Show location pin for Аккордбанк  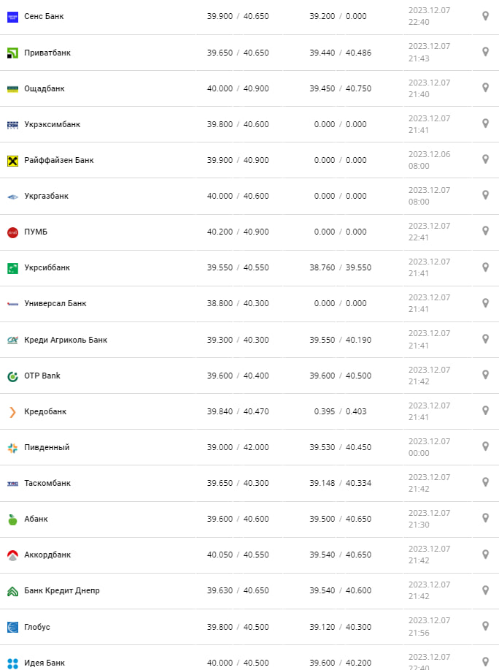pos(485,554)
